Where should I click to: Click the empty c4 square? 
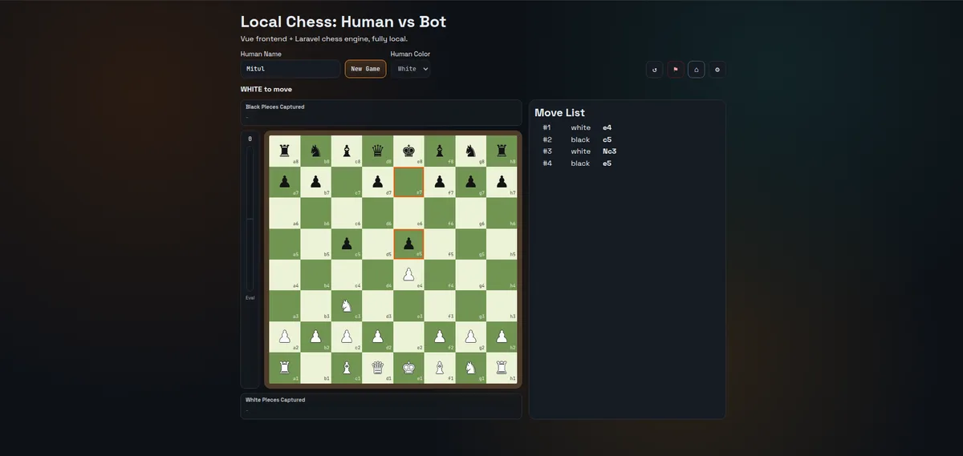pyautogui.click(x=347, y=275)
